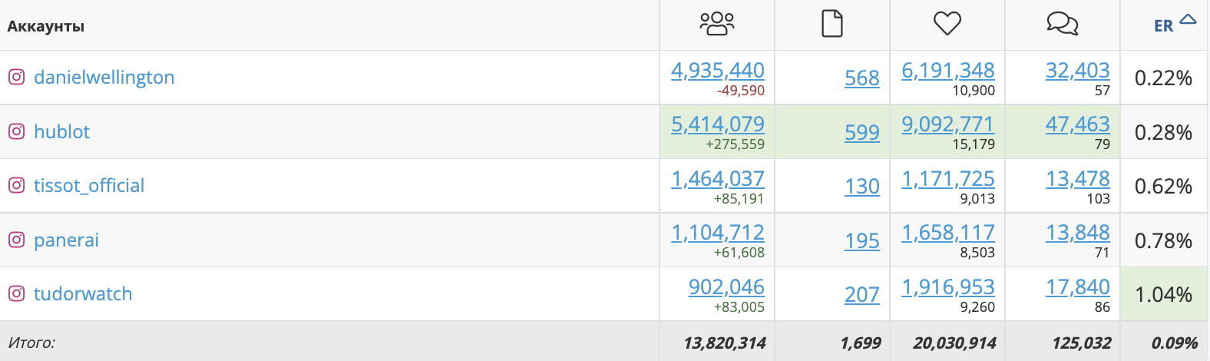Click the posts column document icon

coord(831,24)
